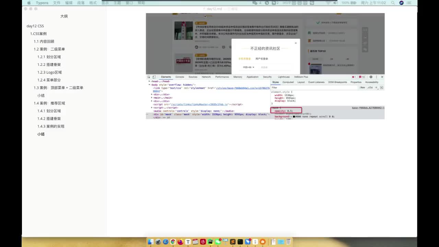
Task: Open Calendar from the Dock
Action: [195, 242]
